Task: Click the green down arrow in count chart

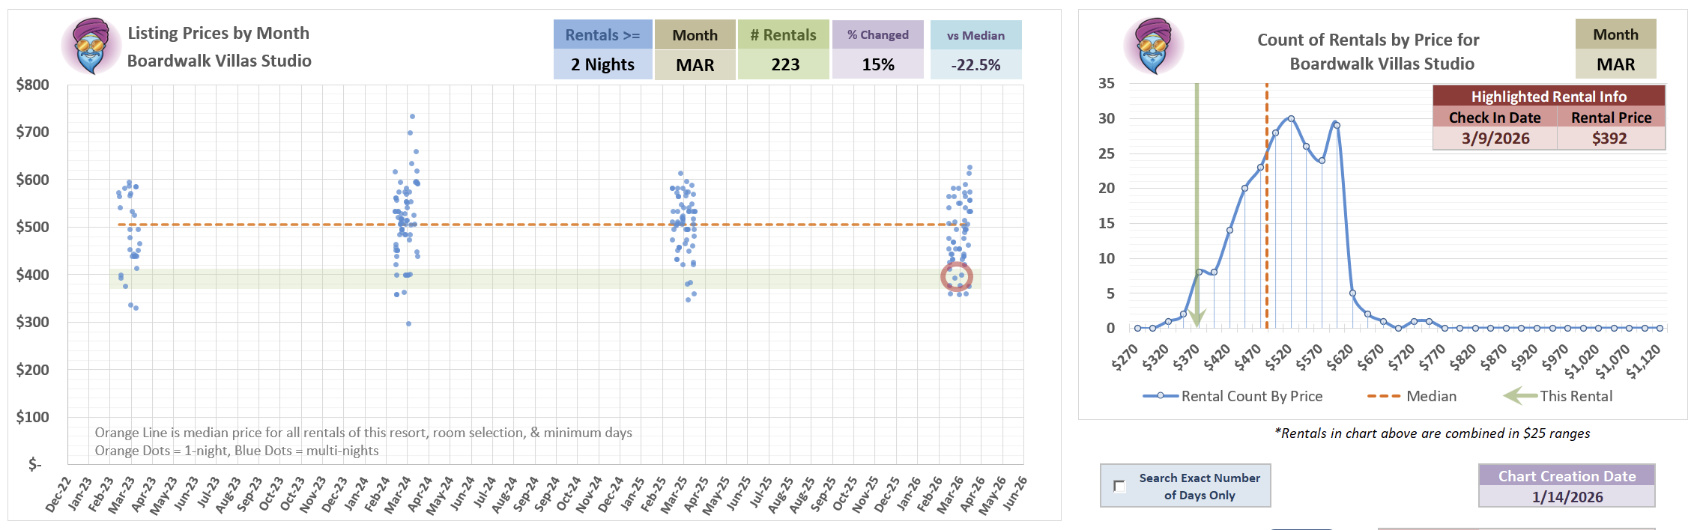Action: point(1197,316)
